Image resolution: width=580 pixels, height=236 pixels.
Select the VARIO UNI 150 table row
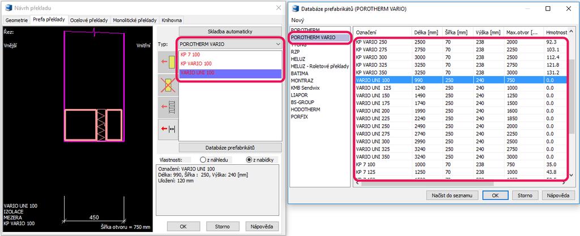coord(461,95)
